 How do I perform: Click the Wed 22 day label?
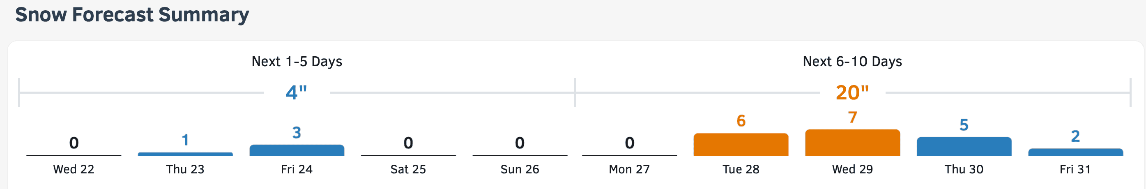[x=74, y=169]
